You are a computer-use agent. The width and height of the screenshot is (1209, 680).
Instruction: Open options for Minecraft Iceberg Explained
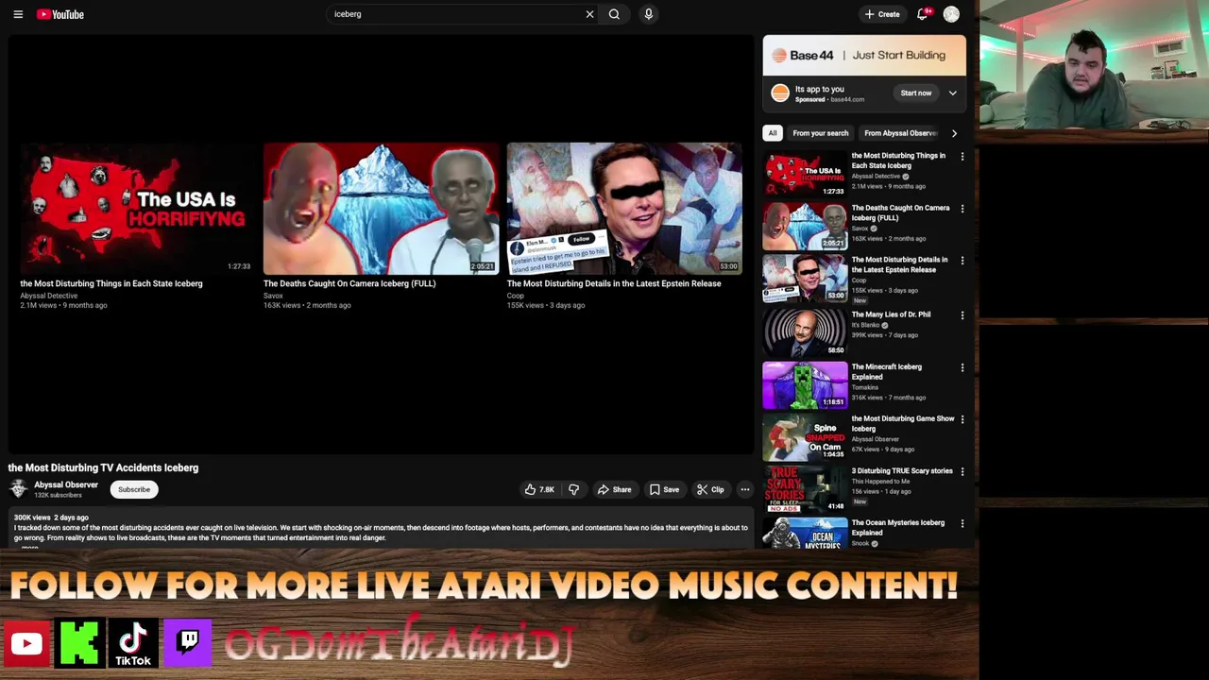coord(962,367)
